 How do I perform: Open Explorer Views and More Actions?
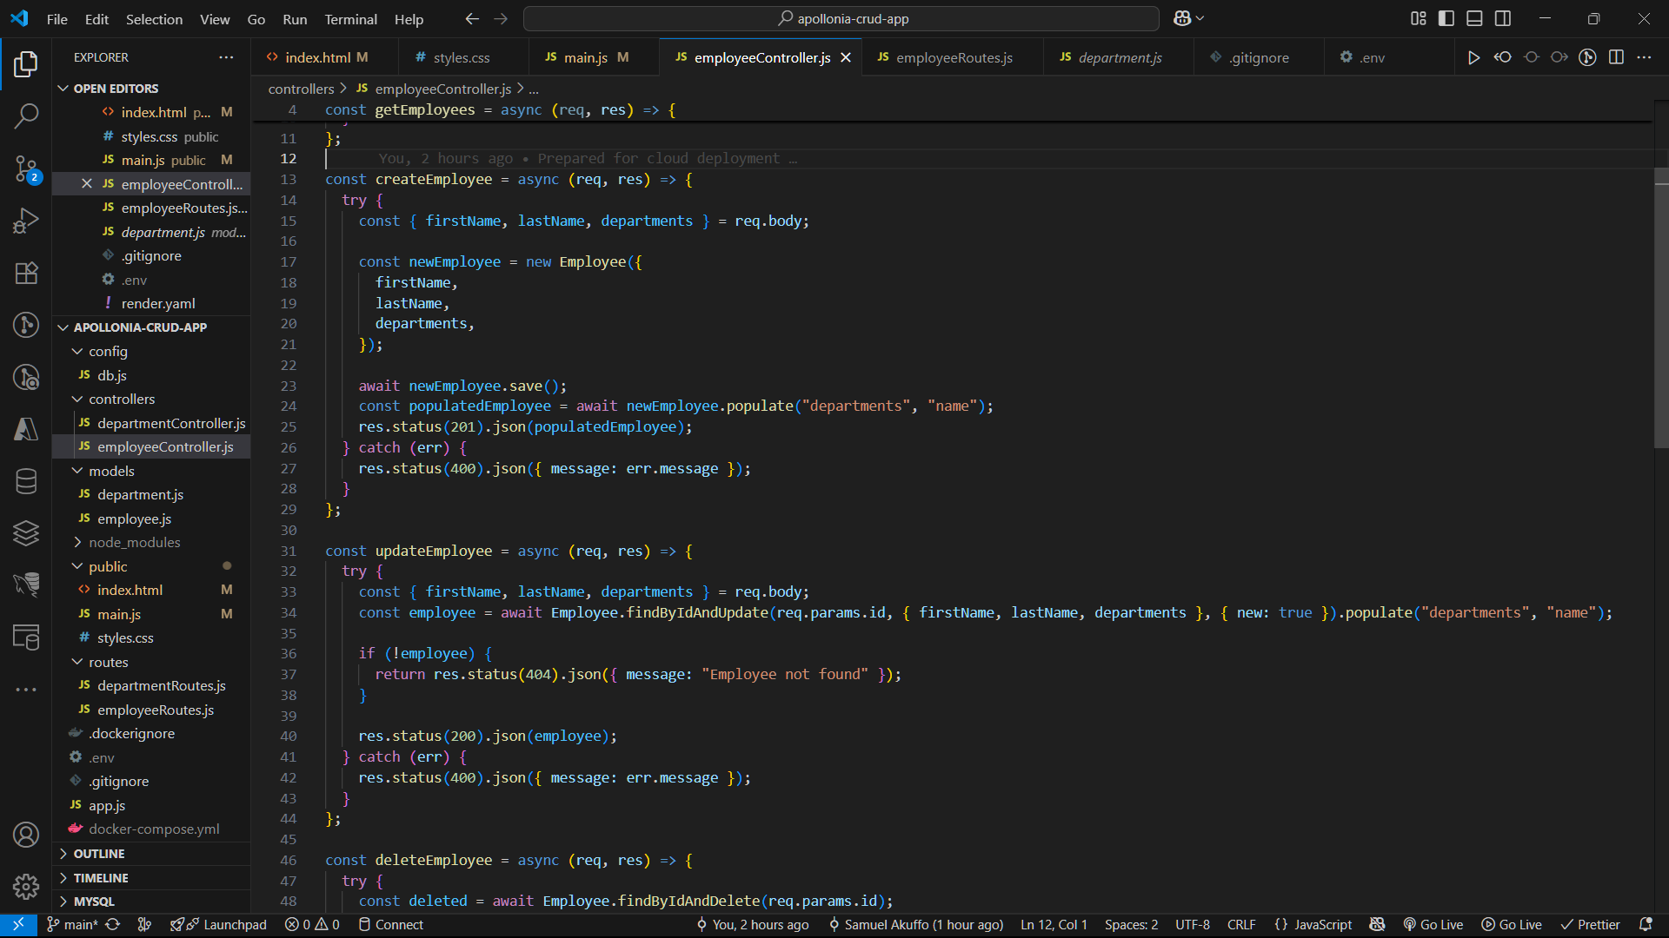tap(226, 57)
